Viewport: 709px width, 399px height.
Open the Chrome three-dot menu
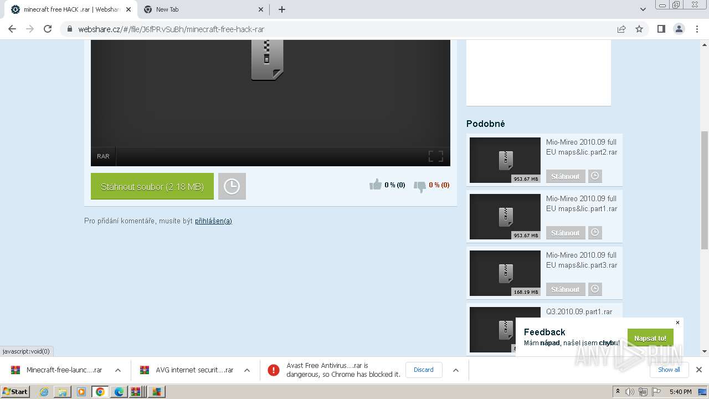pyautogui.click(x=697, y=29)
